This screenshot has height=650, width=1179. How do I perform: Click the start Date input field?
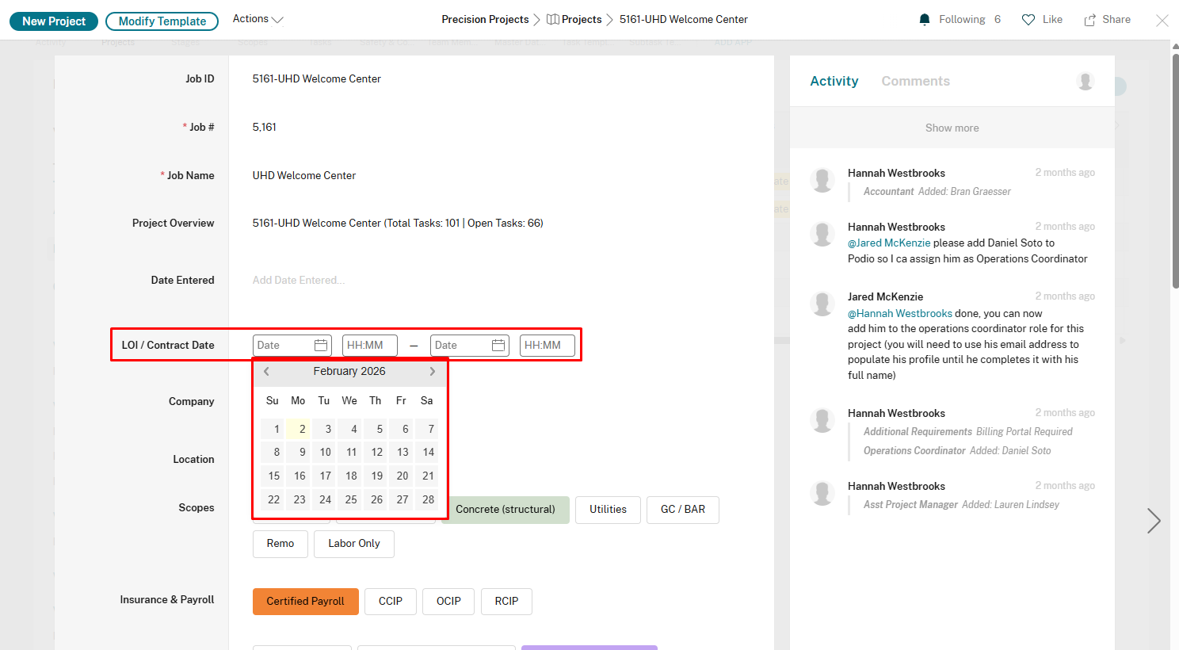point(292,346)
